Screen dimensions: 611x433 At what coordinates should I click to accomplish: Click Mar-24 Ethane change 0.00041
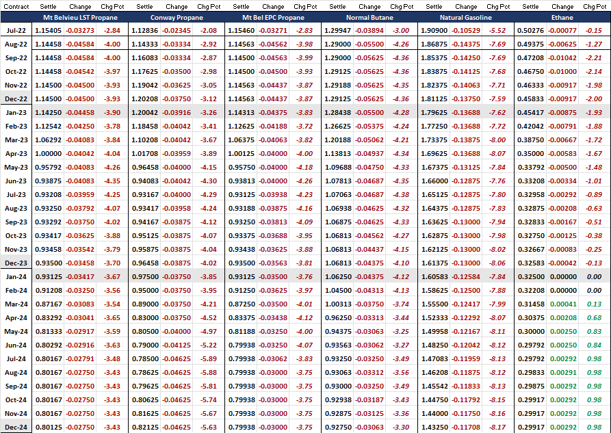[x=564, y=304]
